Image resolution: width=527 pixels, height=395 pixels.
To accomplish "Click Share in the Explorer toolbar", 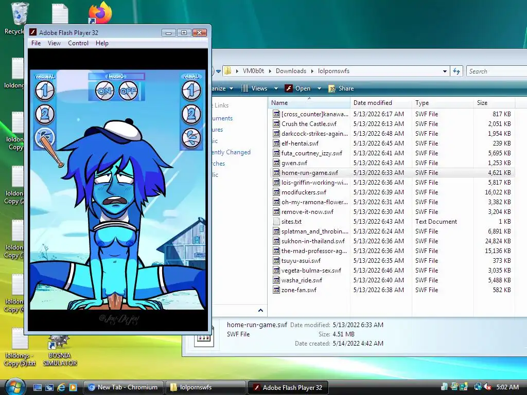I will (x=341, y=88).
